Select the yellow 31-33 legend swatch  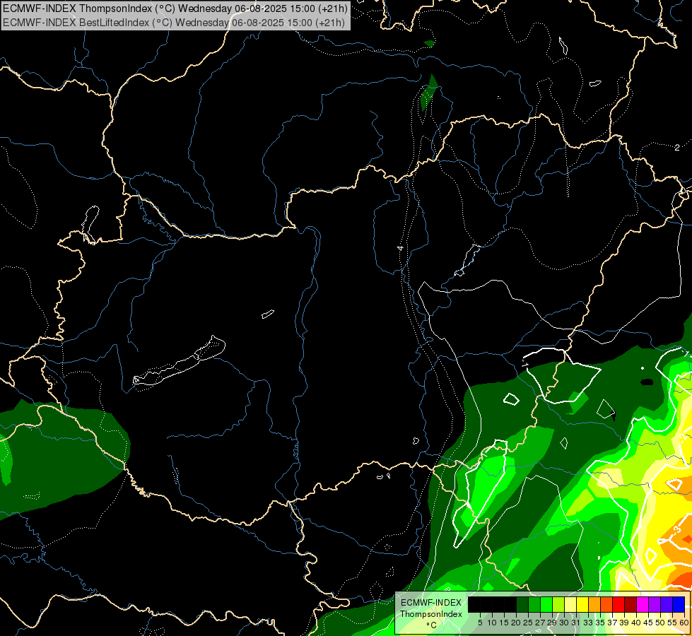[582, 604]
